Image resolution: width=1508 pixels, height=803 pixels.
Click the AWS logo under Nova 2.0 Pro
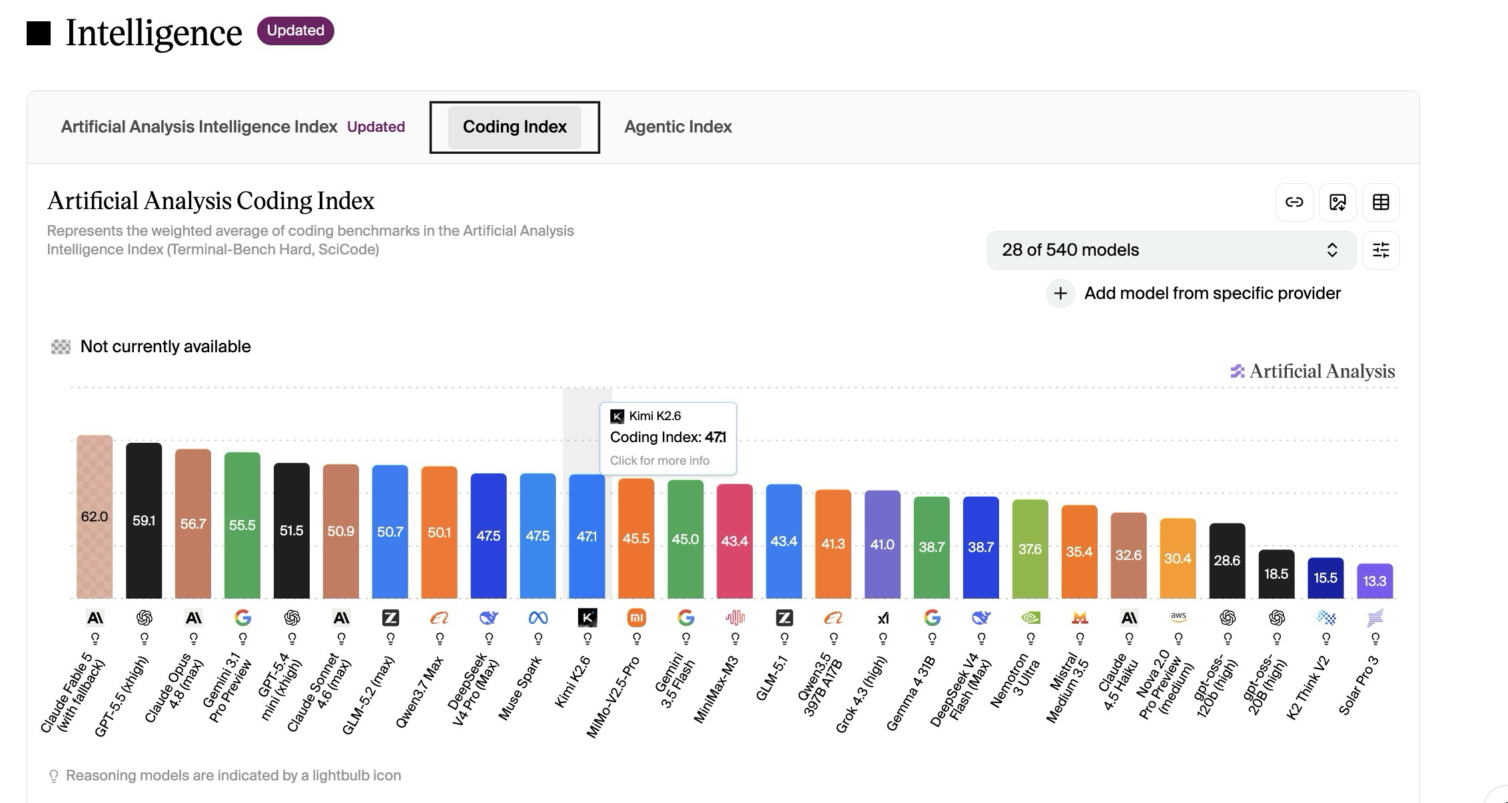click(1178, 617)
